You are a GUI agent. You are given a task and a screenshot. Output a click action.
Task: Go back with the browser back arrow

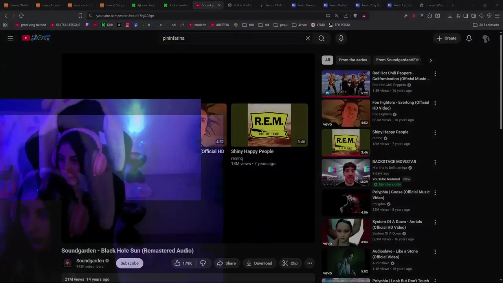click(6, 16)
